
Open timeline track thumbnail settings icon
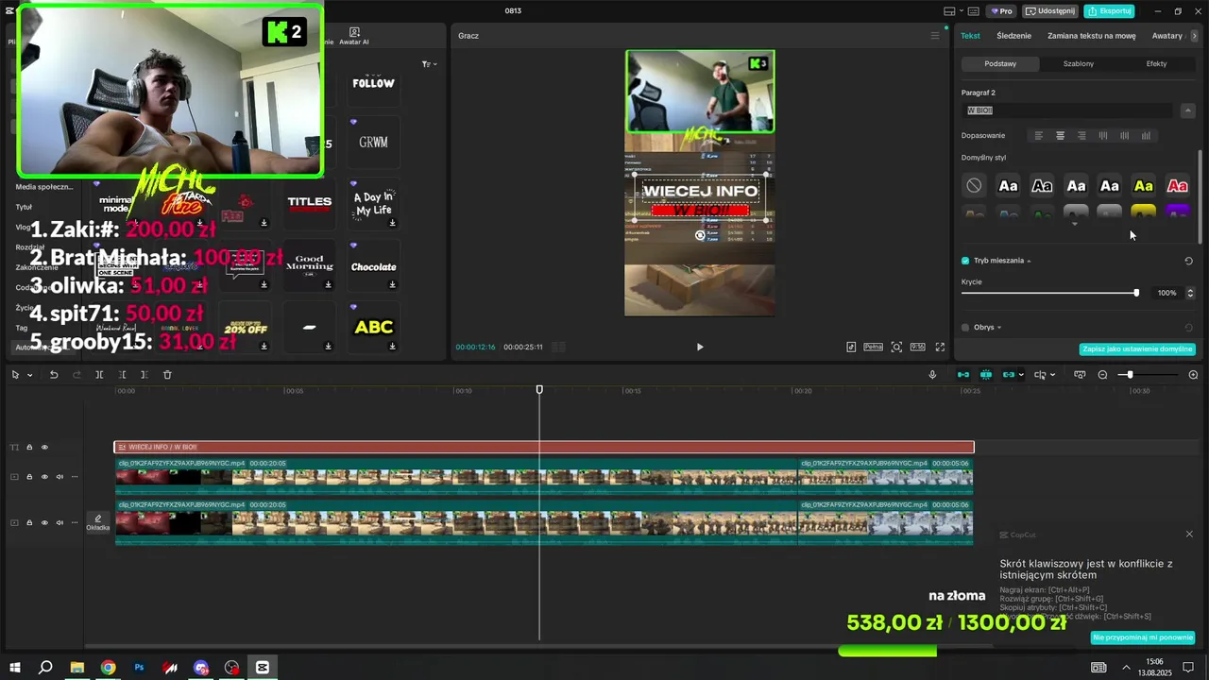[1080, 375]
